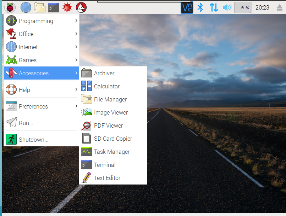Click the Raspberry Pi menu icon

pyautogui.click(x=11, y=7)
